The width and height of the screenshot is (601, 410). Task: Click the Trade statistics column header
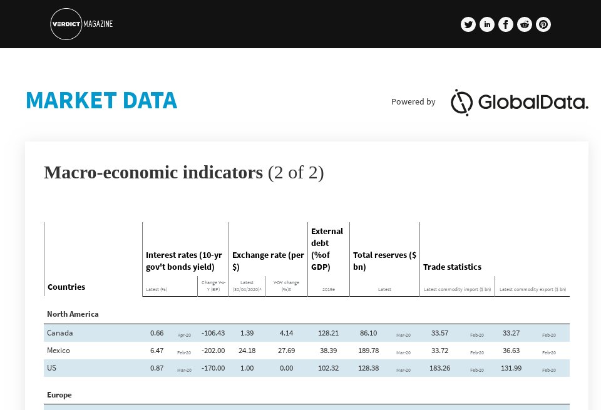(452, 267)
